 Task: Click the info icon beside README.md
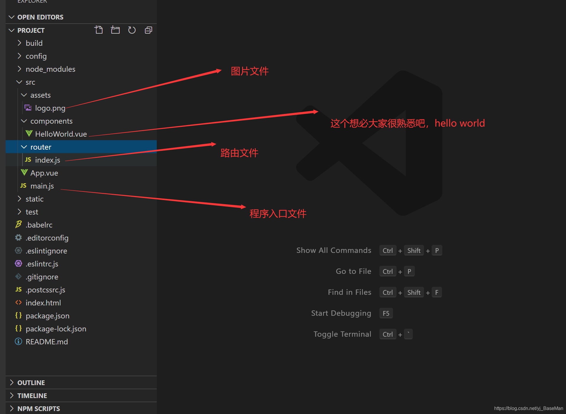pyautogui.click(x=18, y=341)
